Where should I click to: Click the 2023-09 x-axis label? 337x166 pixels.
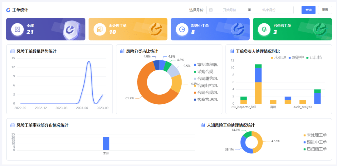point(102,108)
